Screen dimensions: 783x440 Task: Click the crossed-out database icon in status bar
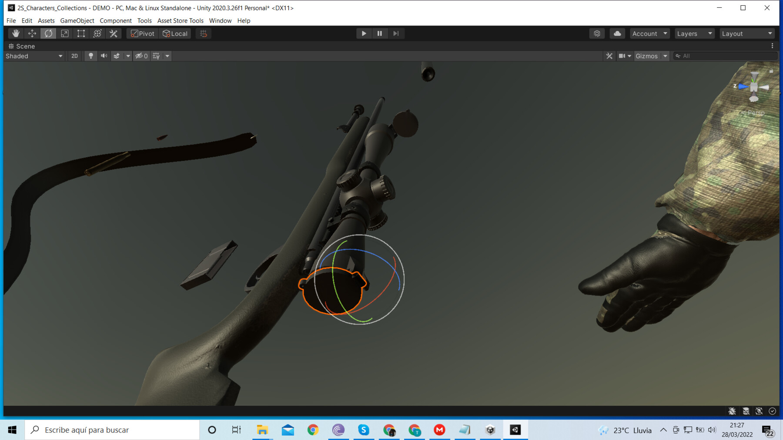746,411
